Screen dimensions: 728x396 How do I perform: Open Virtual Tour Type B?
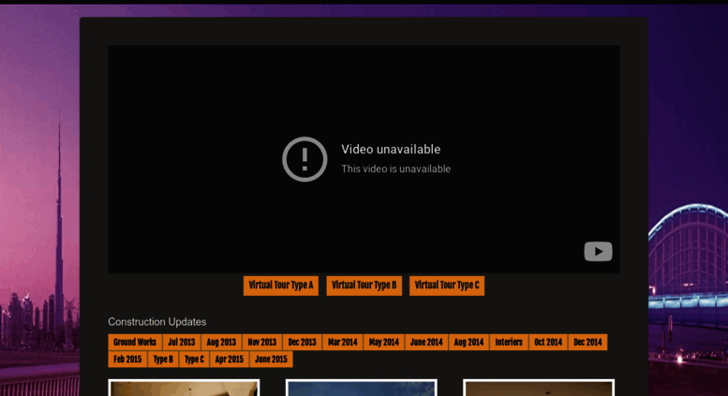pos(364,286)
